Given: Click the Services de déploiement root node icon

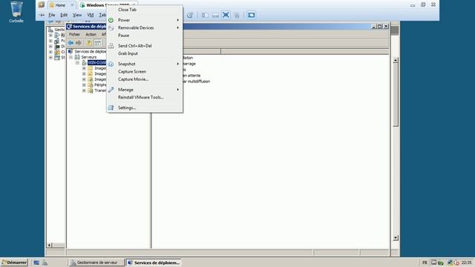Looking at the screenshot, I should (x=71, y=51).
